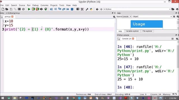Start debugging with Debug file icon
Image resolution: width=179 pixels, height=100 pixels.
[51, 9]
